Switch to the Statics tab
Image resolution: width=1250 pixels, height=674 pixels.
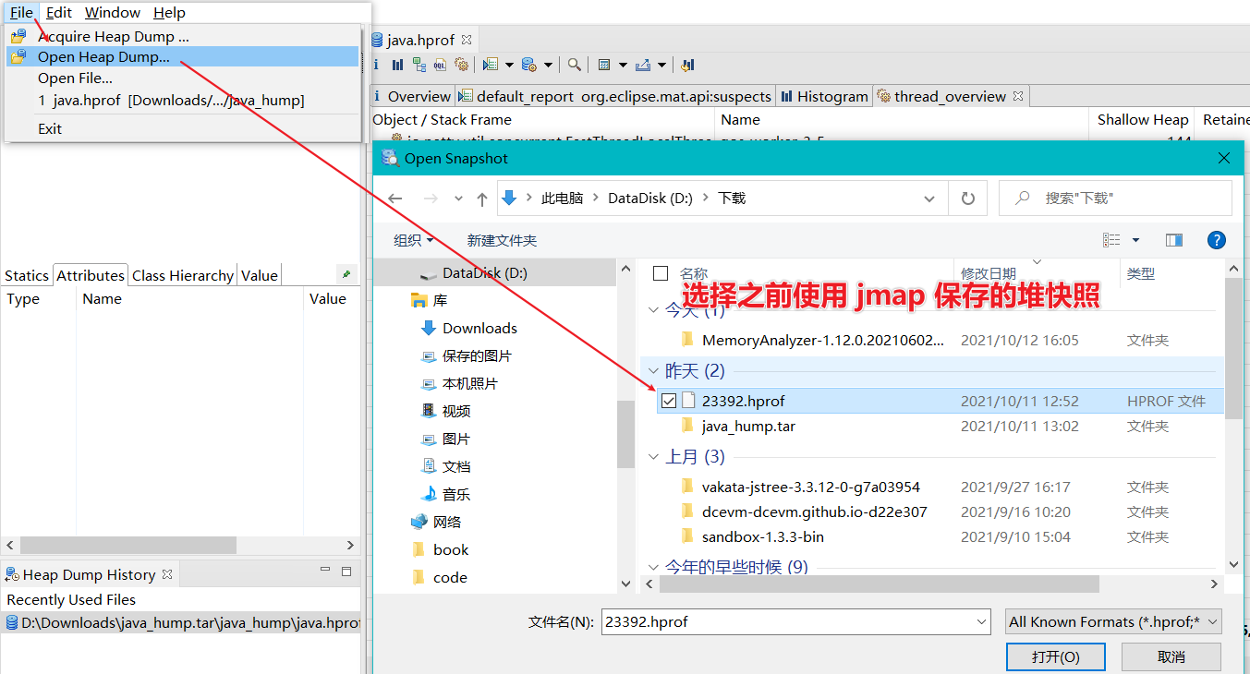coord(26,275)
